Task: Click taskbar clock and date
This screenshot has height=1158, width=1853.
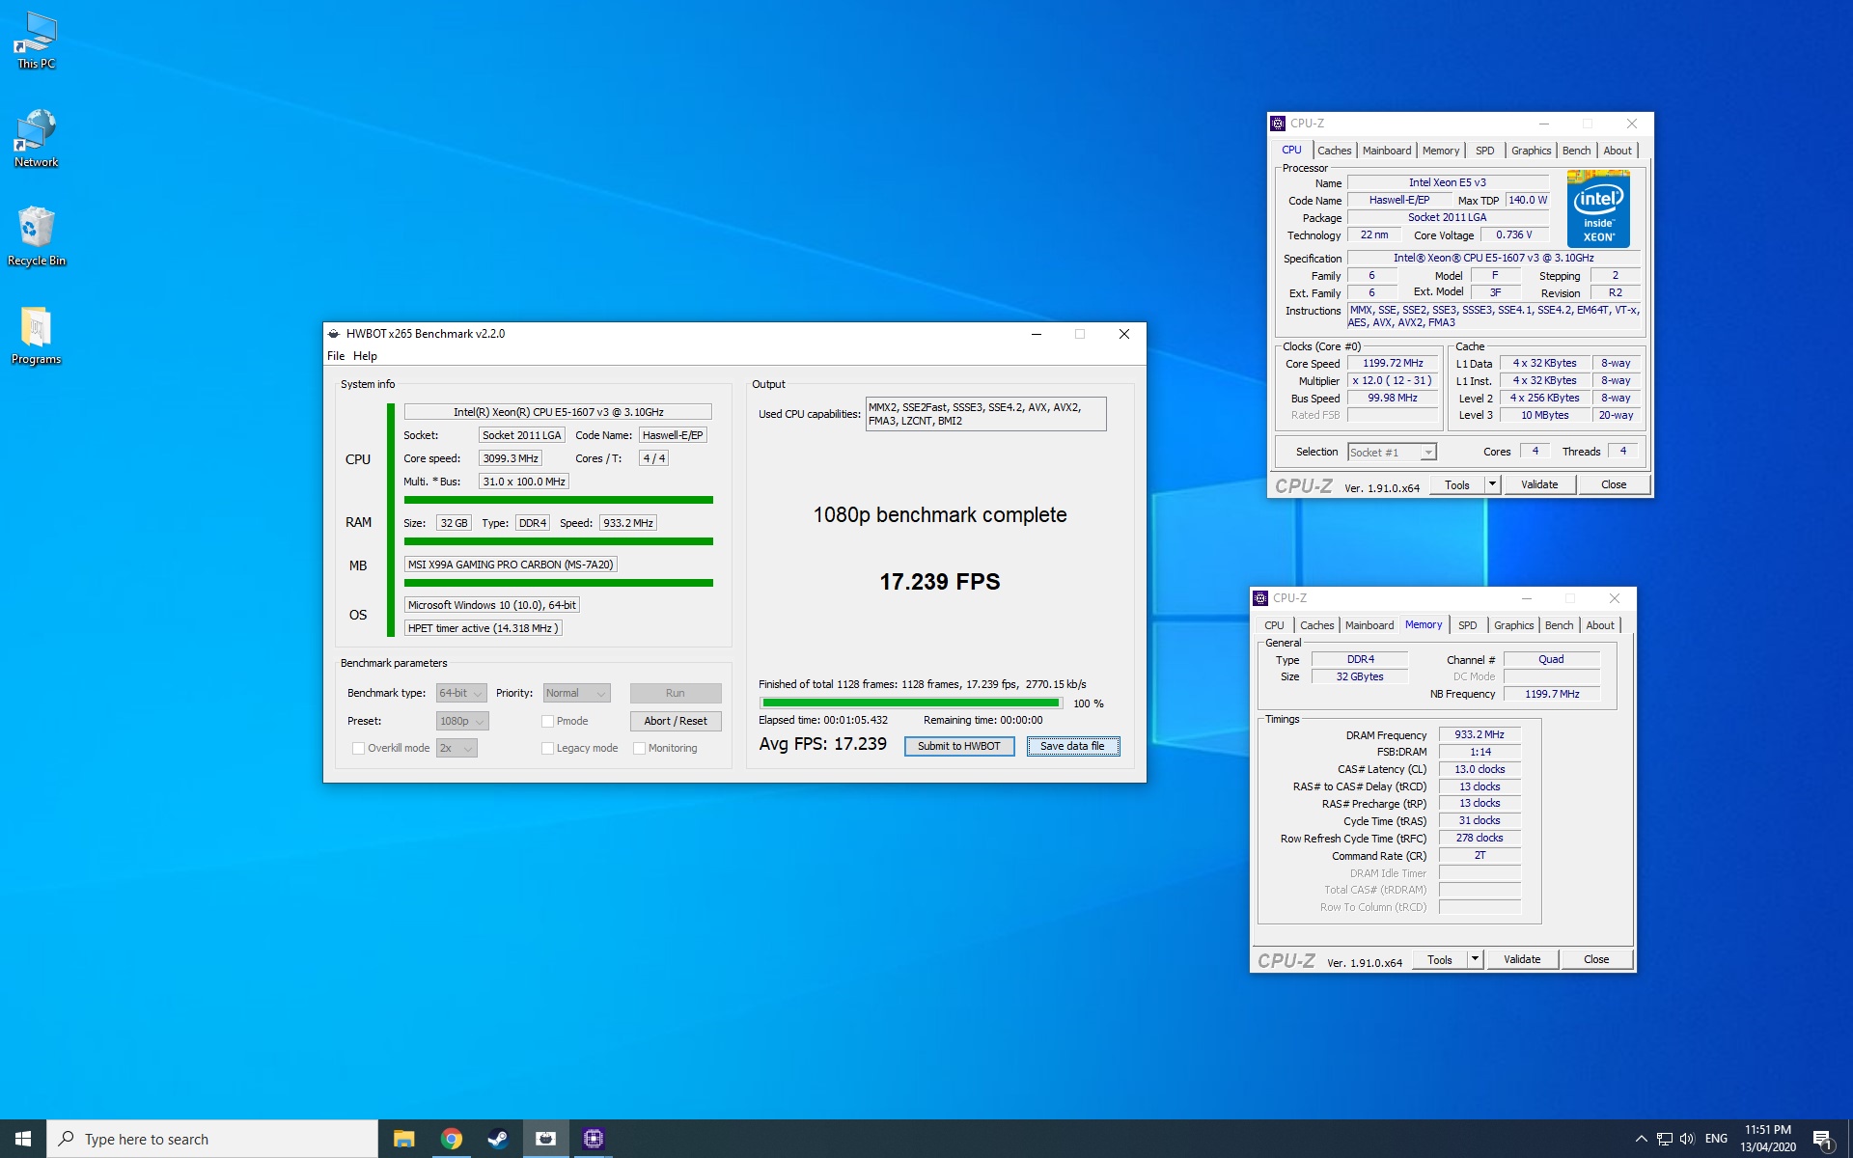Action: [x=1767, y=1139]
